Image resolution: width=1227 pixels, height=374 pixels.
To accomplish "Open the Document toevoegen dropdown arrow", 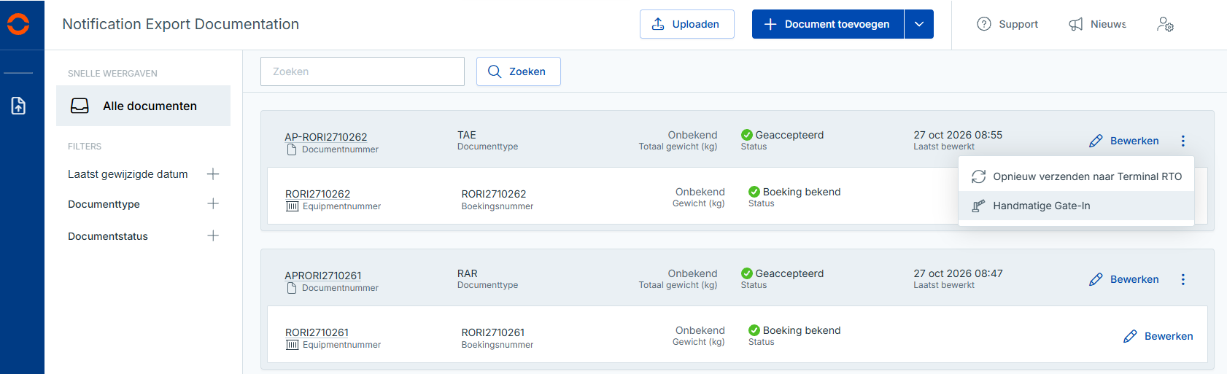I will [919, 24].
